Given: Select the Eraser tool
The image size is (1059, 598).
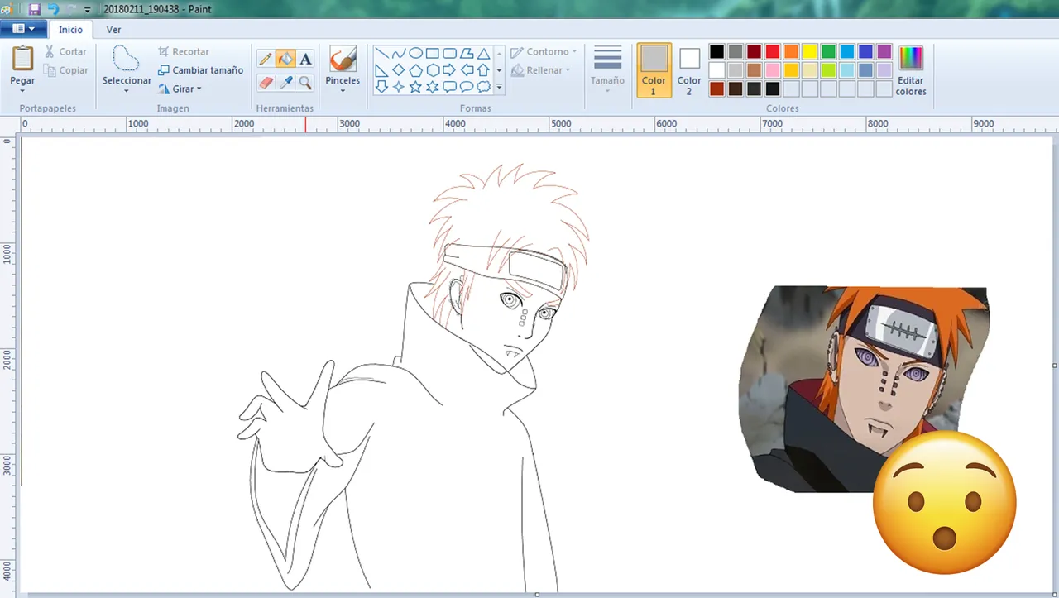Looking at the screenshot, I should pyautogui.click(x=266, y=82).
